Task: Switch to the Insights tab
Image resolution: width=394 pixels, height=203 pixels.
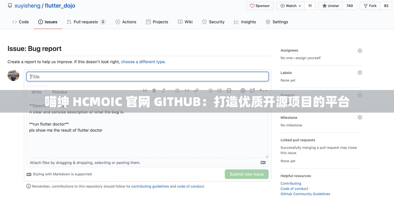Action: click(245, 22)
